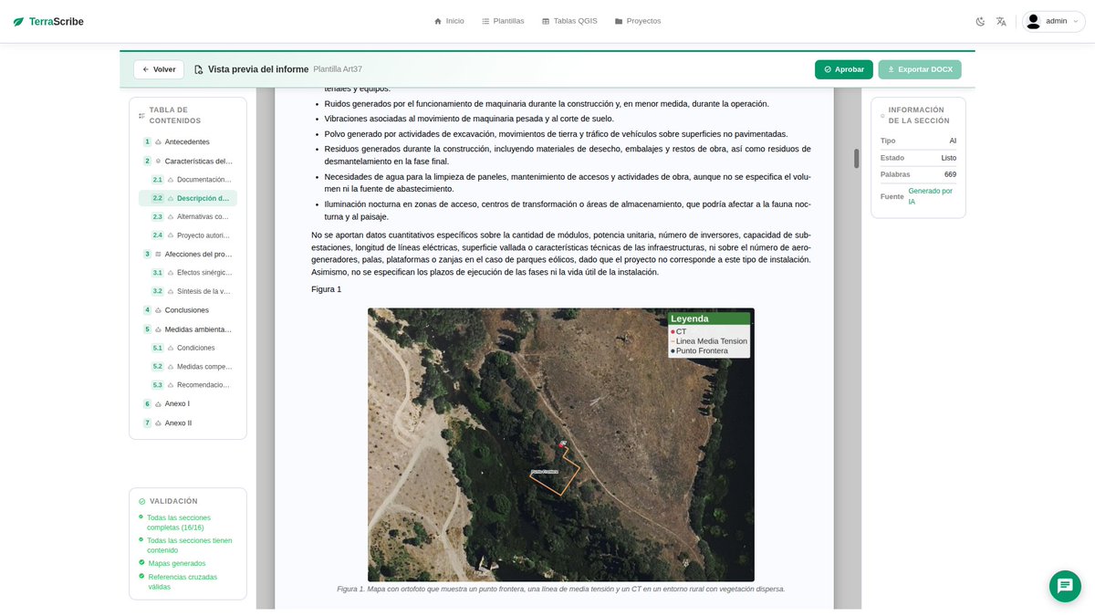Click the Validación check-circle icon
The height and width of the screenshot is (616, 1095).
pos(142,501)
